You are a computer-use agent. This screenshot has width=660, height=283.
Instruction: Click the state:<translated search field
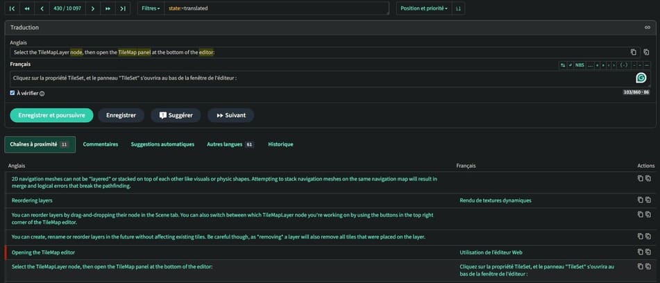point(276,8)
